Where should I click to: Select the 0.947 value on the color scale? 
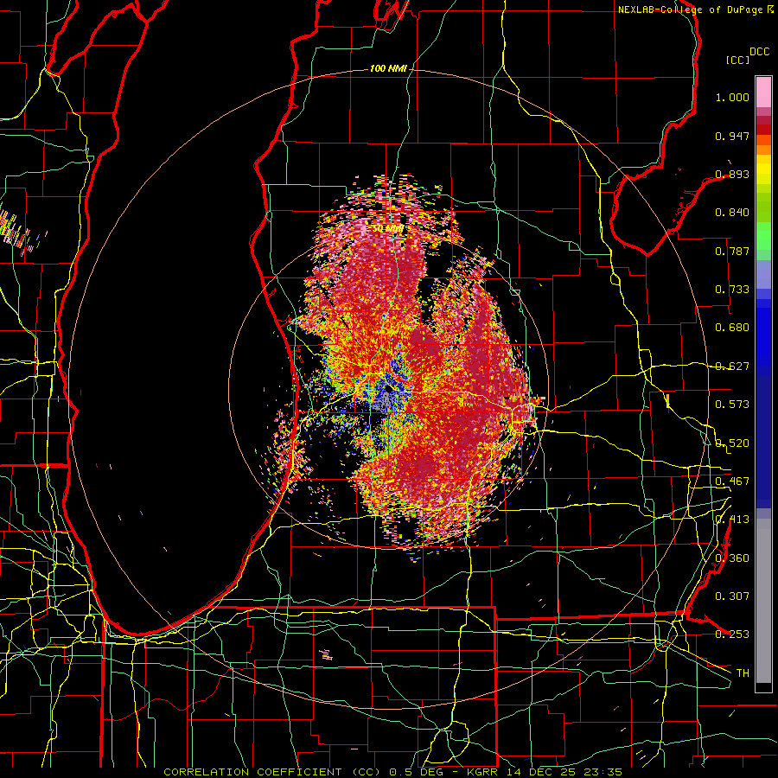[732, 136]
